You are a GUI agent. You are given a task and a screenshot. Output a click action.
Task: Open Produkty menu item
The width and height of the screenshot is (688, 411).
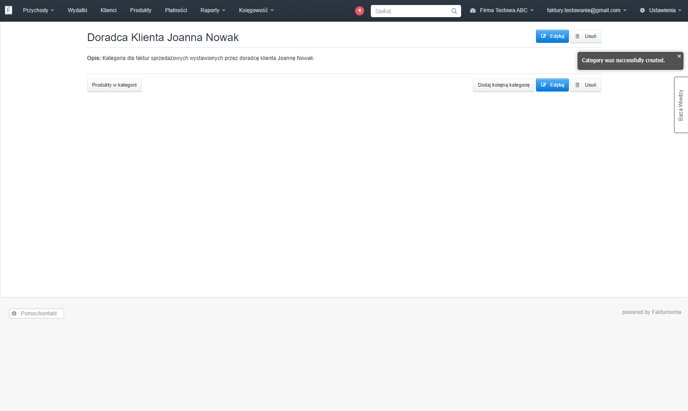tap(141, 10)
